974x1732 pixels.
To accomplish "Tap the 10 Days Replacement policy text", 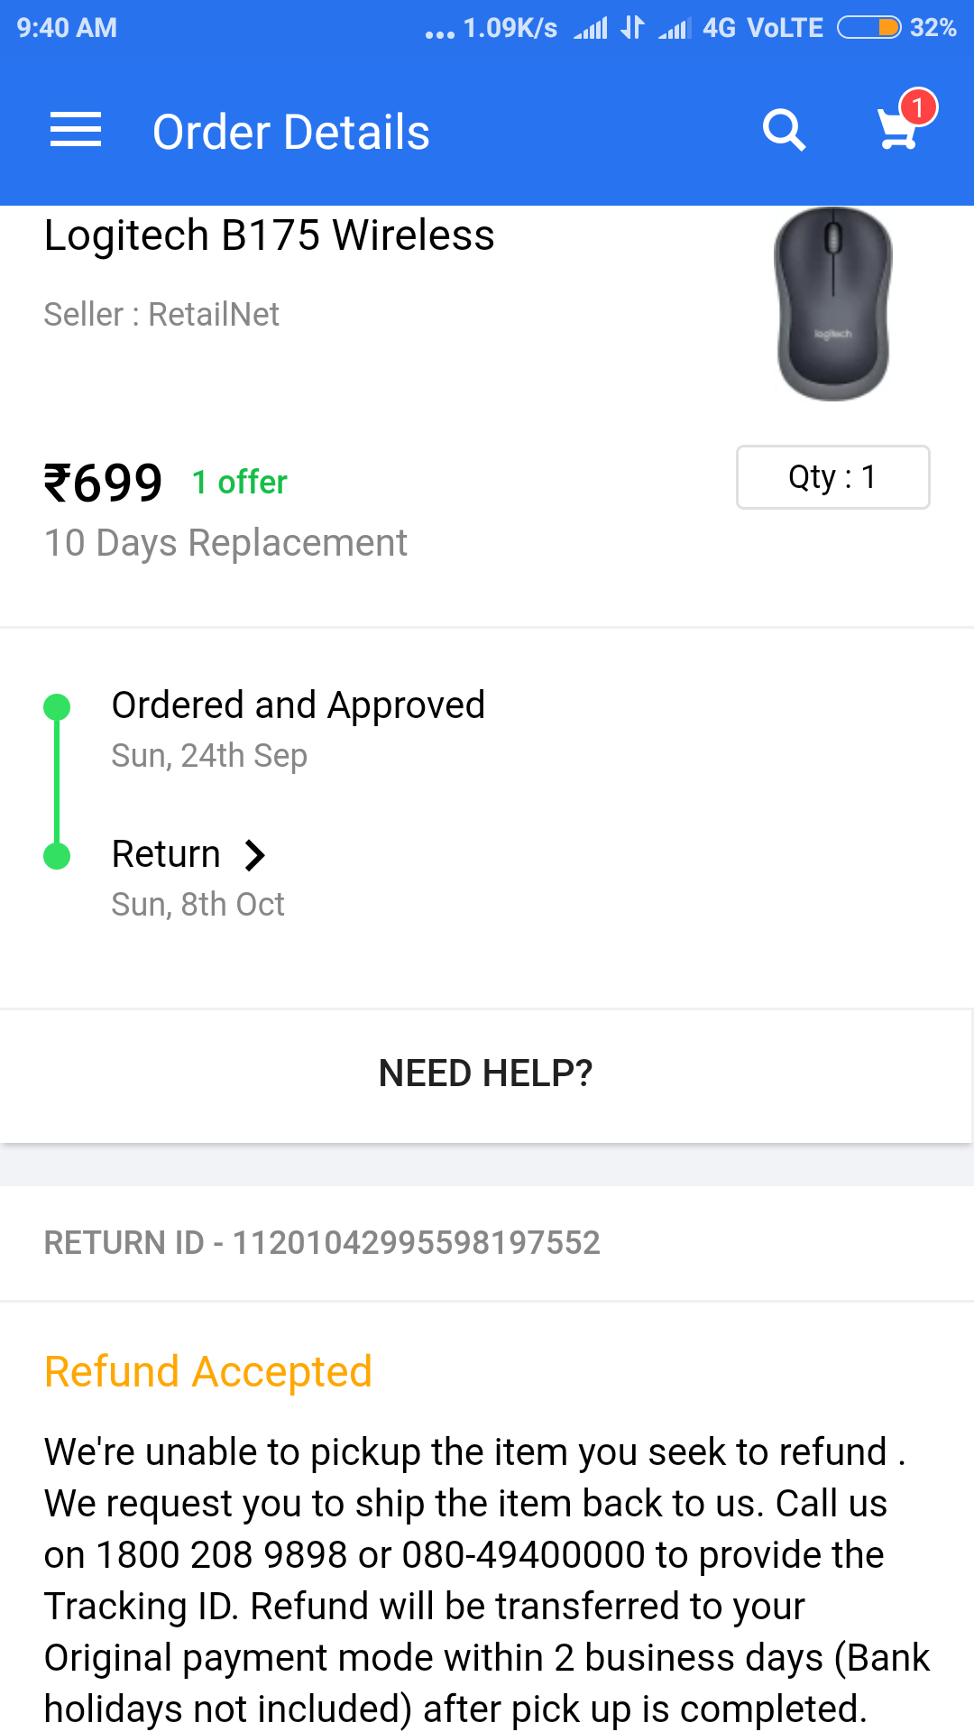I will point(225,543).
